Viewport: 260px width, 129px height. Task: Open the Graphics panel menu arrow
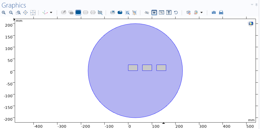(x=252, y=5)
